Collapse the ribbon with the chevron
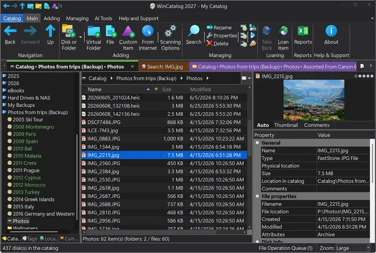Image resolution: width=376 pixels, height=253 pixels. [x=372, y=18]
